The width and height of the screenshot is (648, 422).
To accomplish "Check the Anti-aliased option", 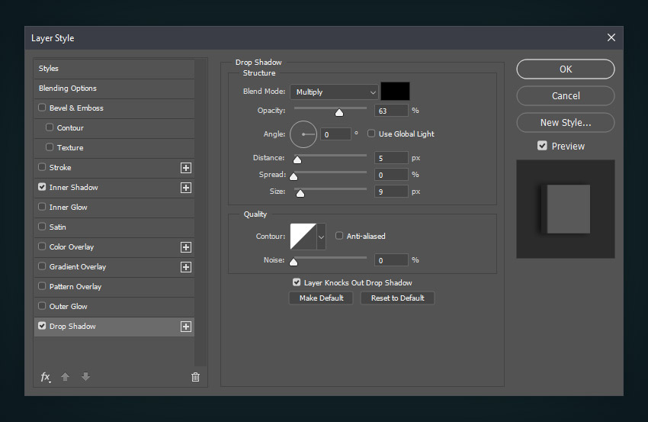I will pyautogui.click(x=339, y=236).
